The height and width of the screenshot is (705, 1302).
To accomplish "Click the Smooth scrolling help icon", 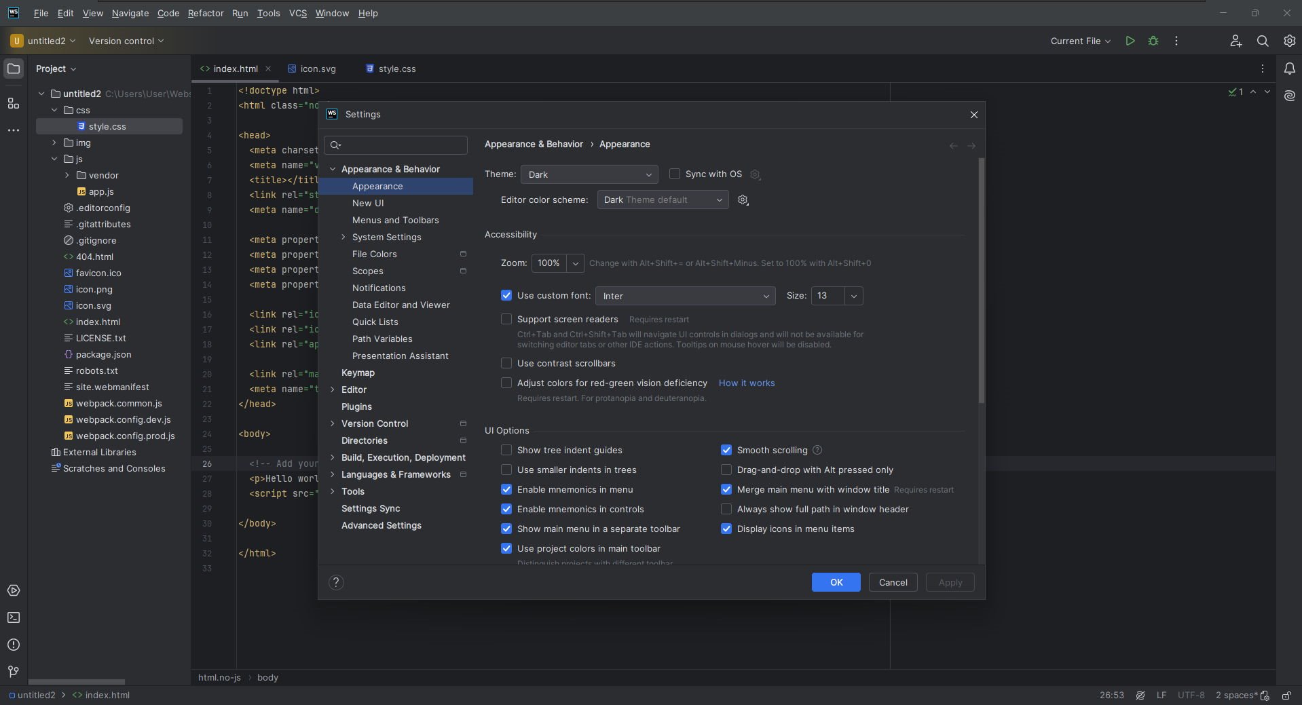I will click(x=817, y=450).
